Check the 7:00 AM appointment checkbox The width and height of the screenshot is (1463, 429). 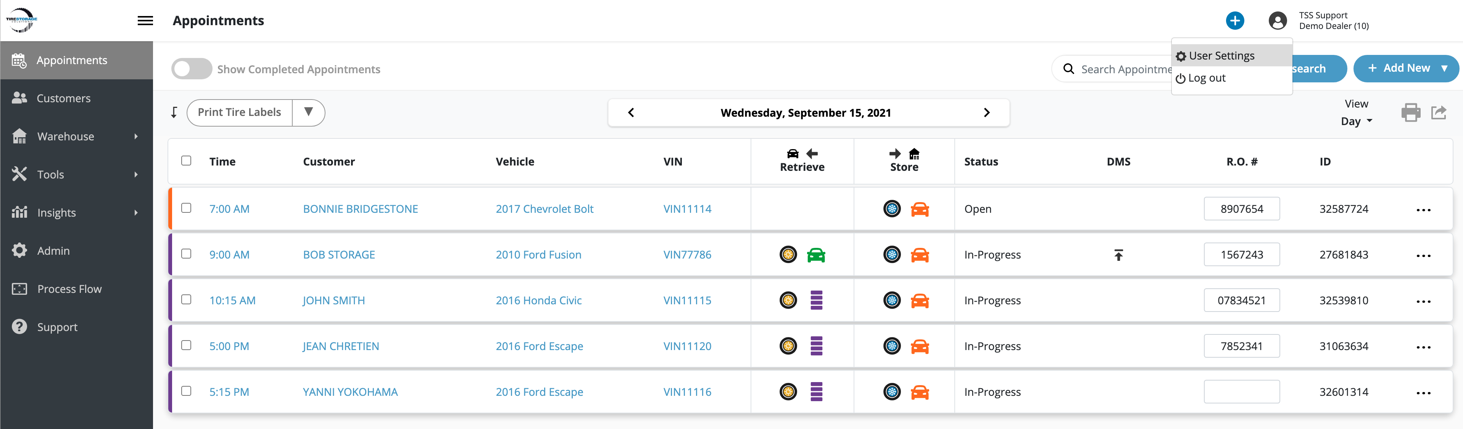186,208
